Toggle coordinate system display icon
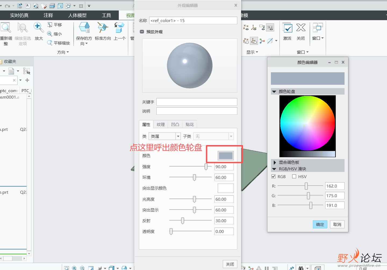The width and height of the screenshot is (387, 270). pos(254,27)
